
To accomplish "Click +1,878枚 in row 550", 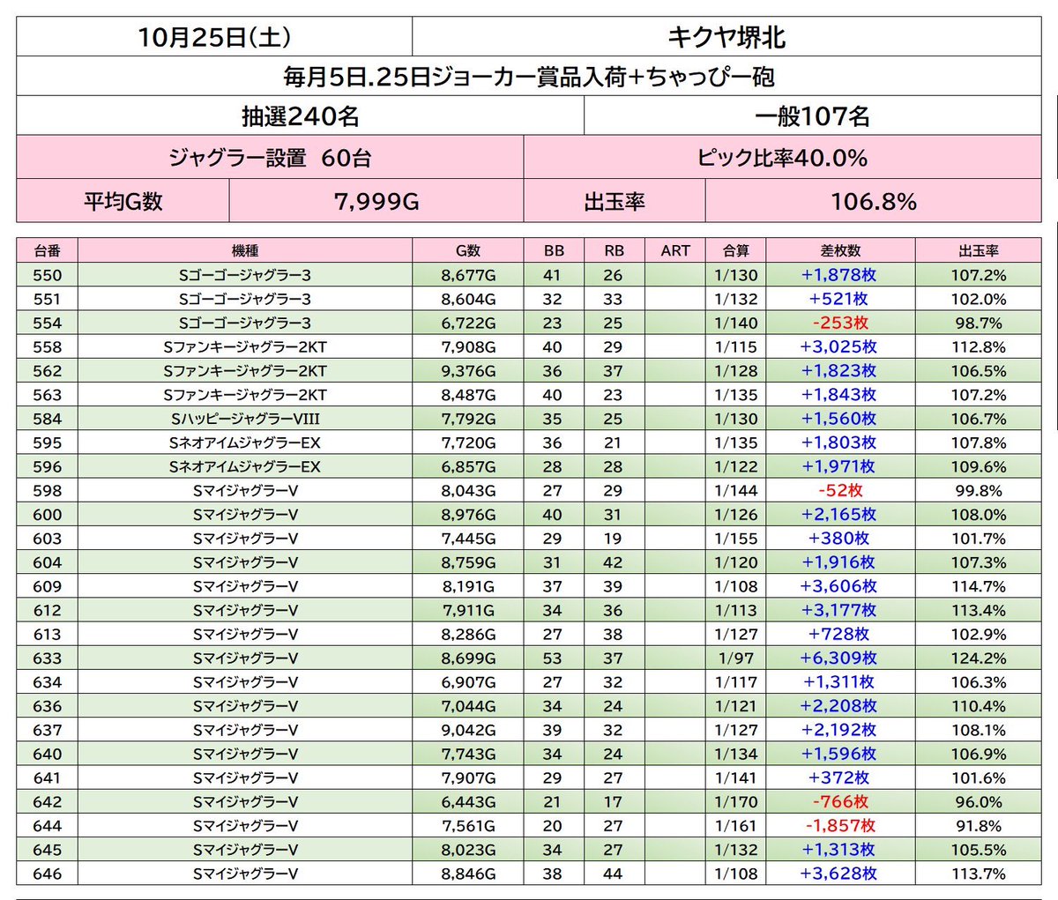I will coord(838,275).
